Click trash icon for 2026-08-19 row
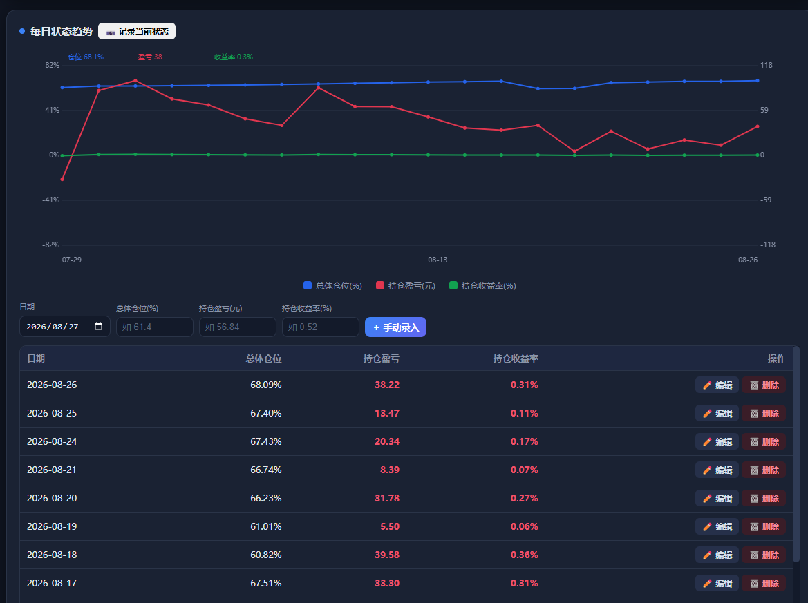The image size is (808, 603). tap(754, 527)
